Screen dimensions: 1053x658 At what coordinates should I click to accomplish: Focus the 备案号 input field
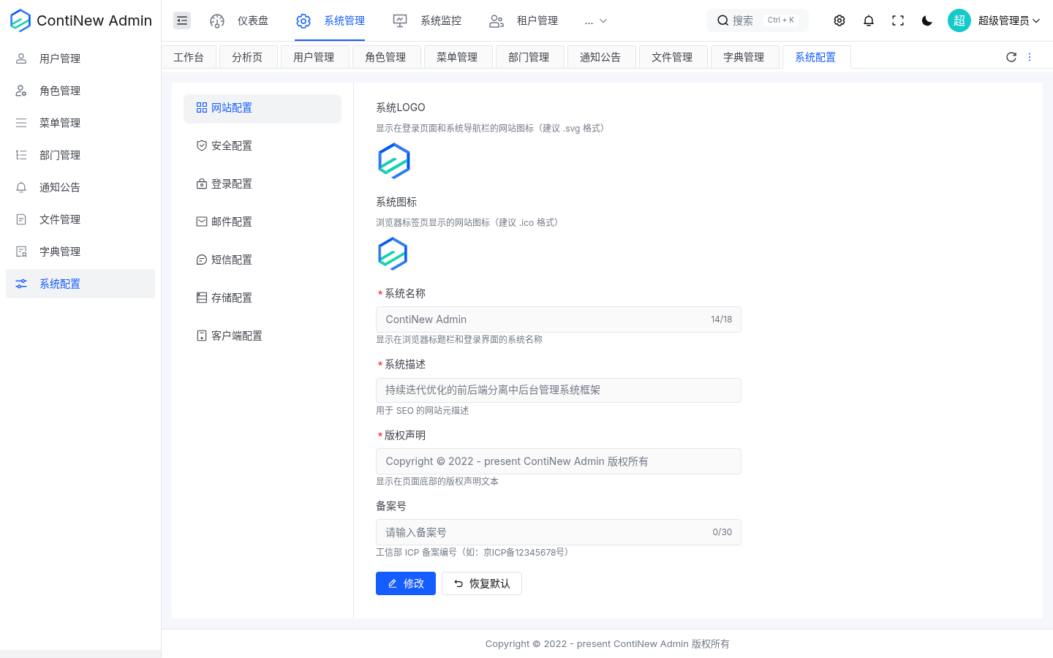click(x=559, y=532)
